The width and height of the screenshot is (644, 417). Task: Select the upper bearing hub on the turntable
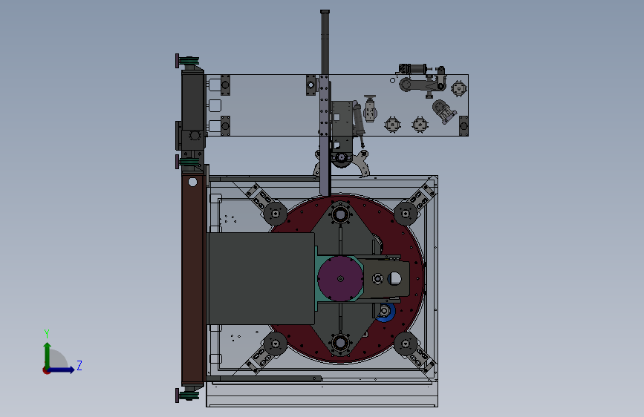[340, 214]
